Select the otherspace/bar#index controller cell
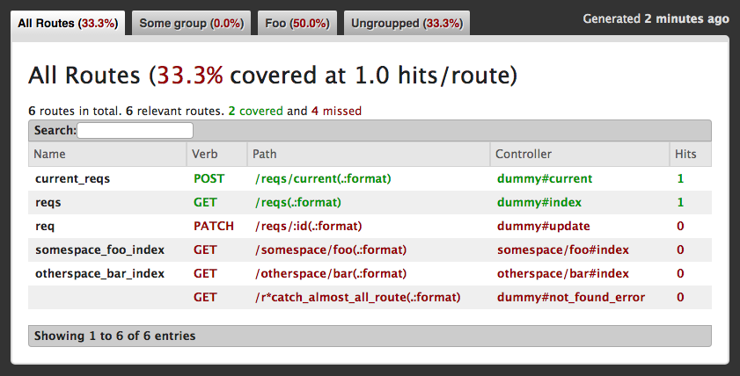Viewport: 740px width, 376px height. [x=563, y=273]
